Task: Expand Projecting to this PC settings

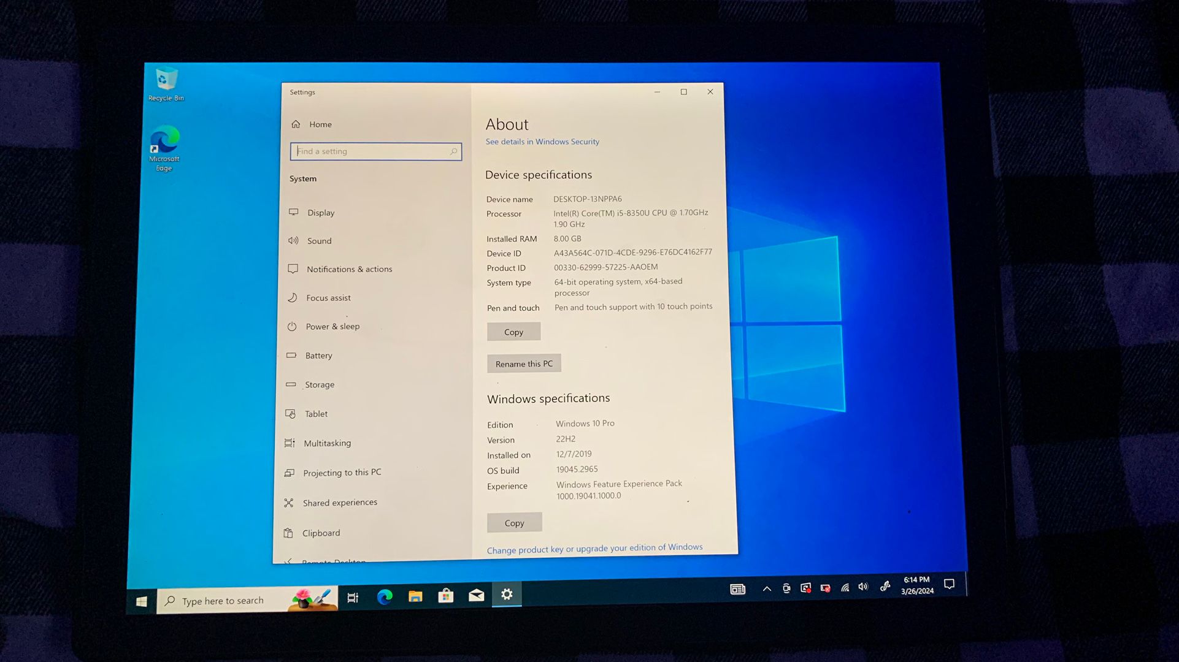Action: click(342, 472)
